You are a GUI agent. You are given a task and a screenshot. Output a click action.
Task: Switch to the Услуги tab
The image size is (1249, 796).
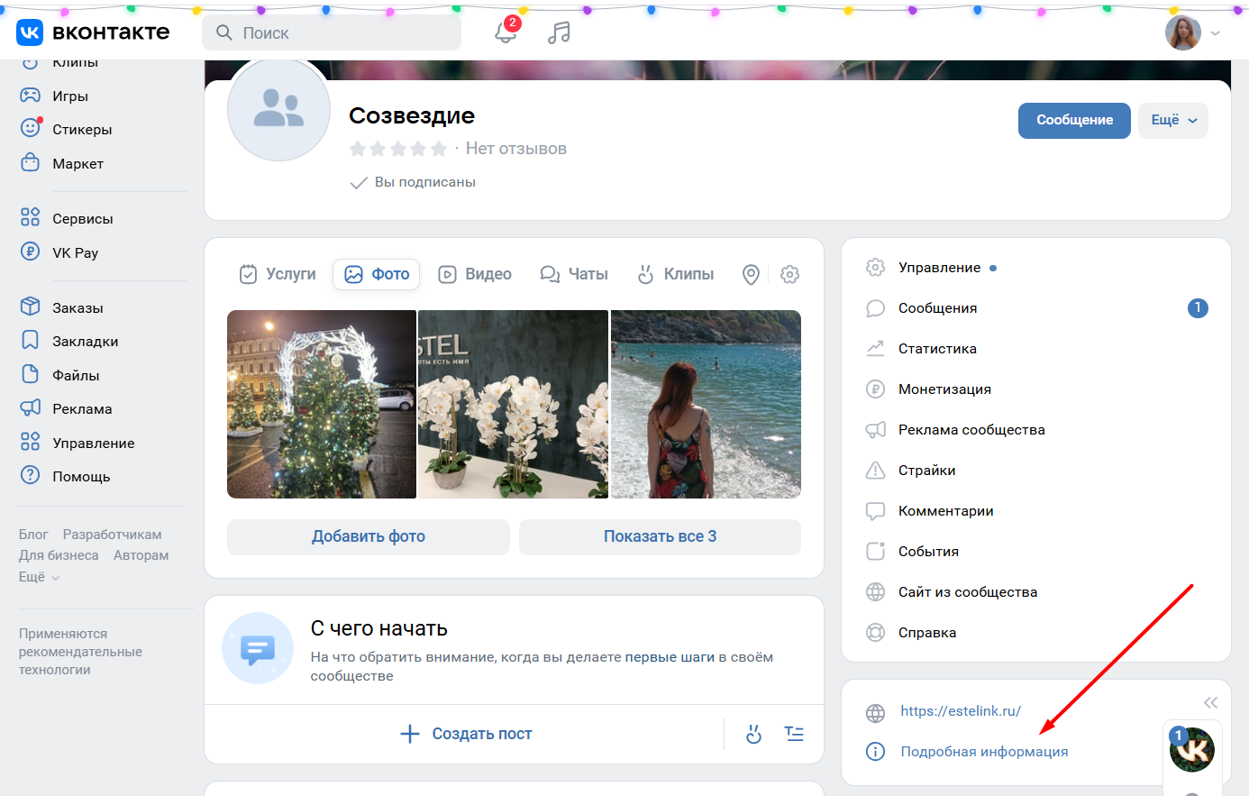pyautogui.click(x=278, y=274)
